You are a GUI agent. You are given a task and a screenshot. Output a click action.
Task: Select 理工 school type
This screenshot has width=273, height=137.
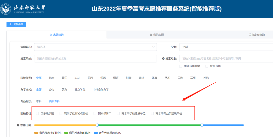click(64, 78)
